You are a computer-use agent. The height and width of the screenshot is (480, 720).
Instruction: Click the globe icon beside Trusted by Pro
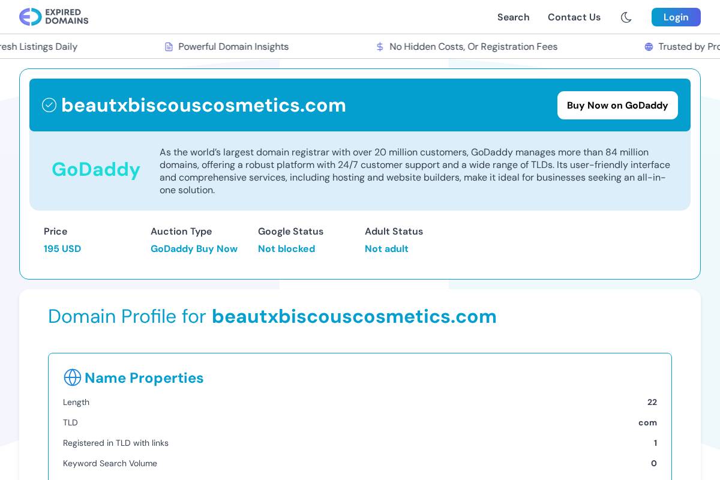(x=649, y=46)
